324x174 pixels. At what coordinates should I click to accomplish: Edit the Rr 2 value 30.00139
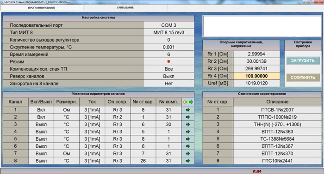pyautogui.click(x=256, y=61)
